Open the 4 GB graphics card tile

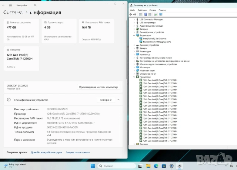pyautogui.click(x=59, y=31)
